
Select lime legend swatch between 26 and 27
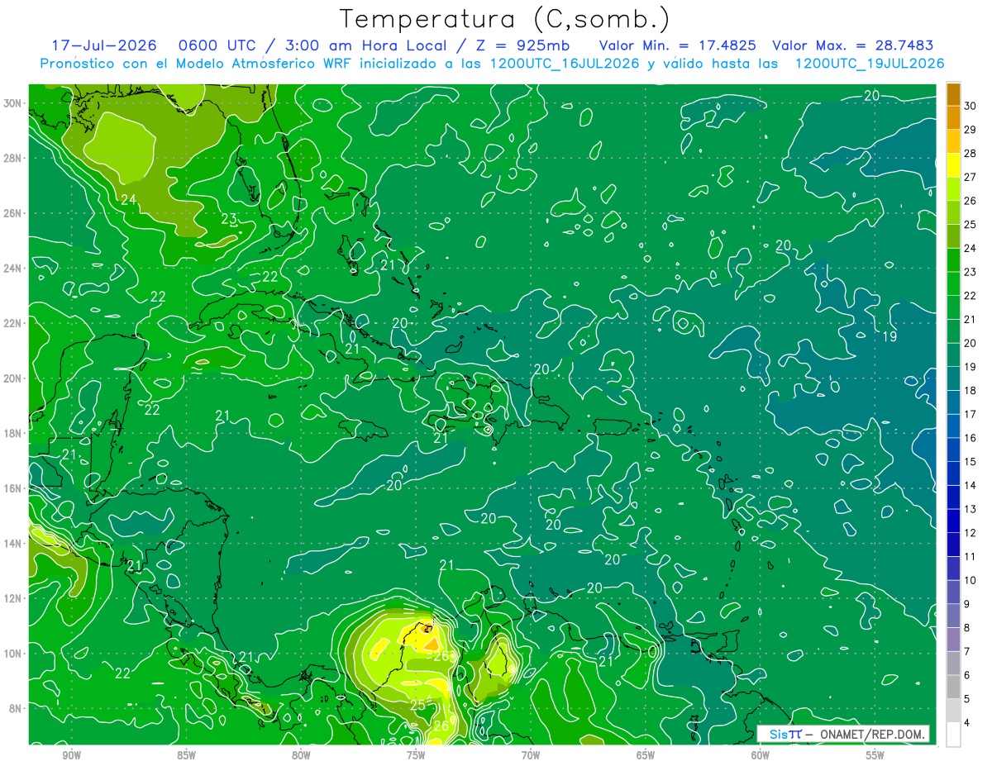(953, 188)
